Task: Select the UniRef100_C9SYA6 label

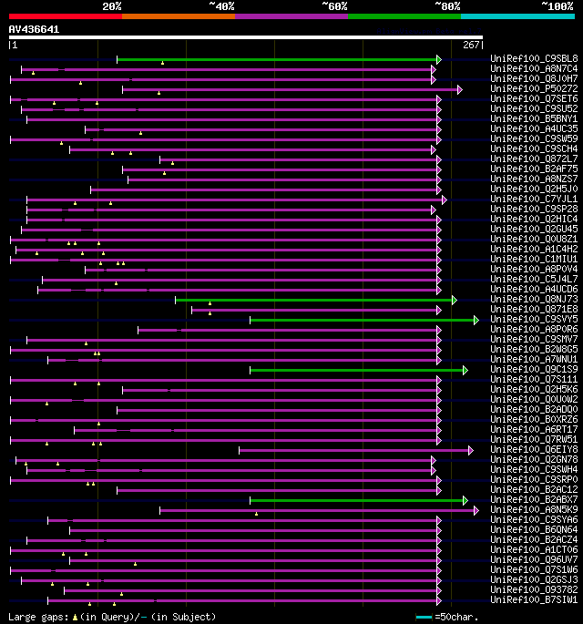Action: click(534, 520)
